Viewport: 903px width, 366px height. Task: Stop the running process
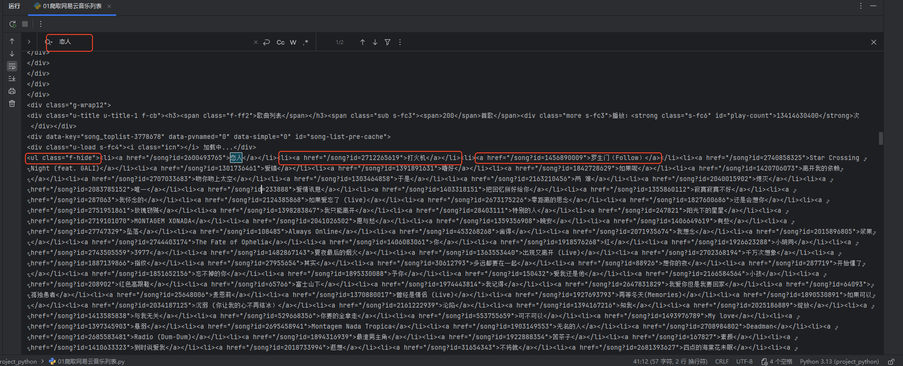[25, 24]
